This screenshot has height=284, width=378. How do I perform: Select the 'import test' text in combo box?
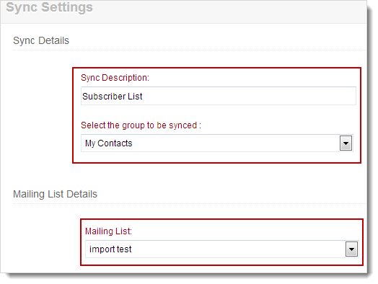(110, 249)
